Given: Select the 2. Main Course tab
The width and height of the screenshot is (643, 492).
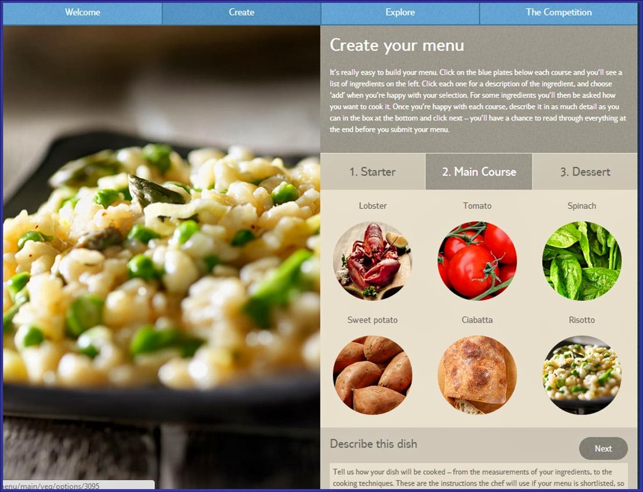Looking at the screenshot, I should click(479, 171).
